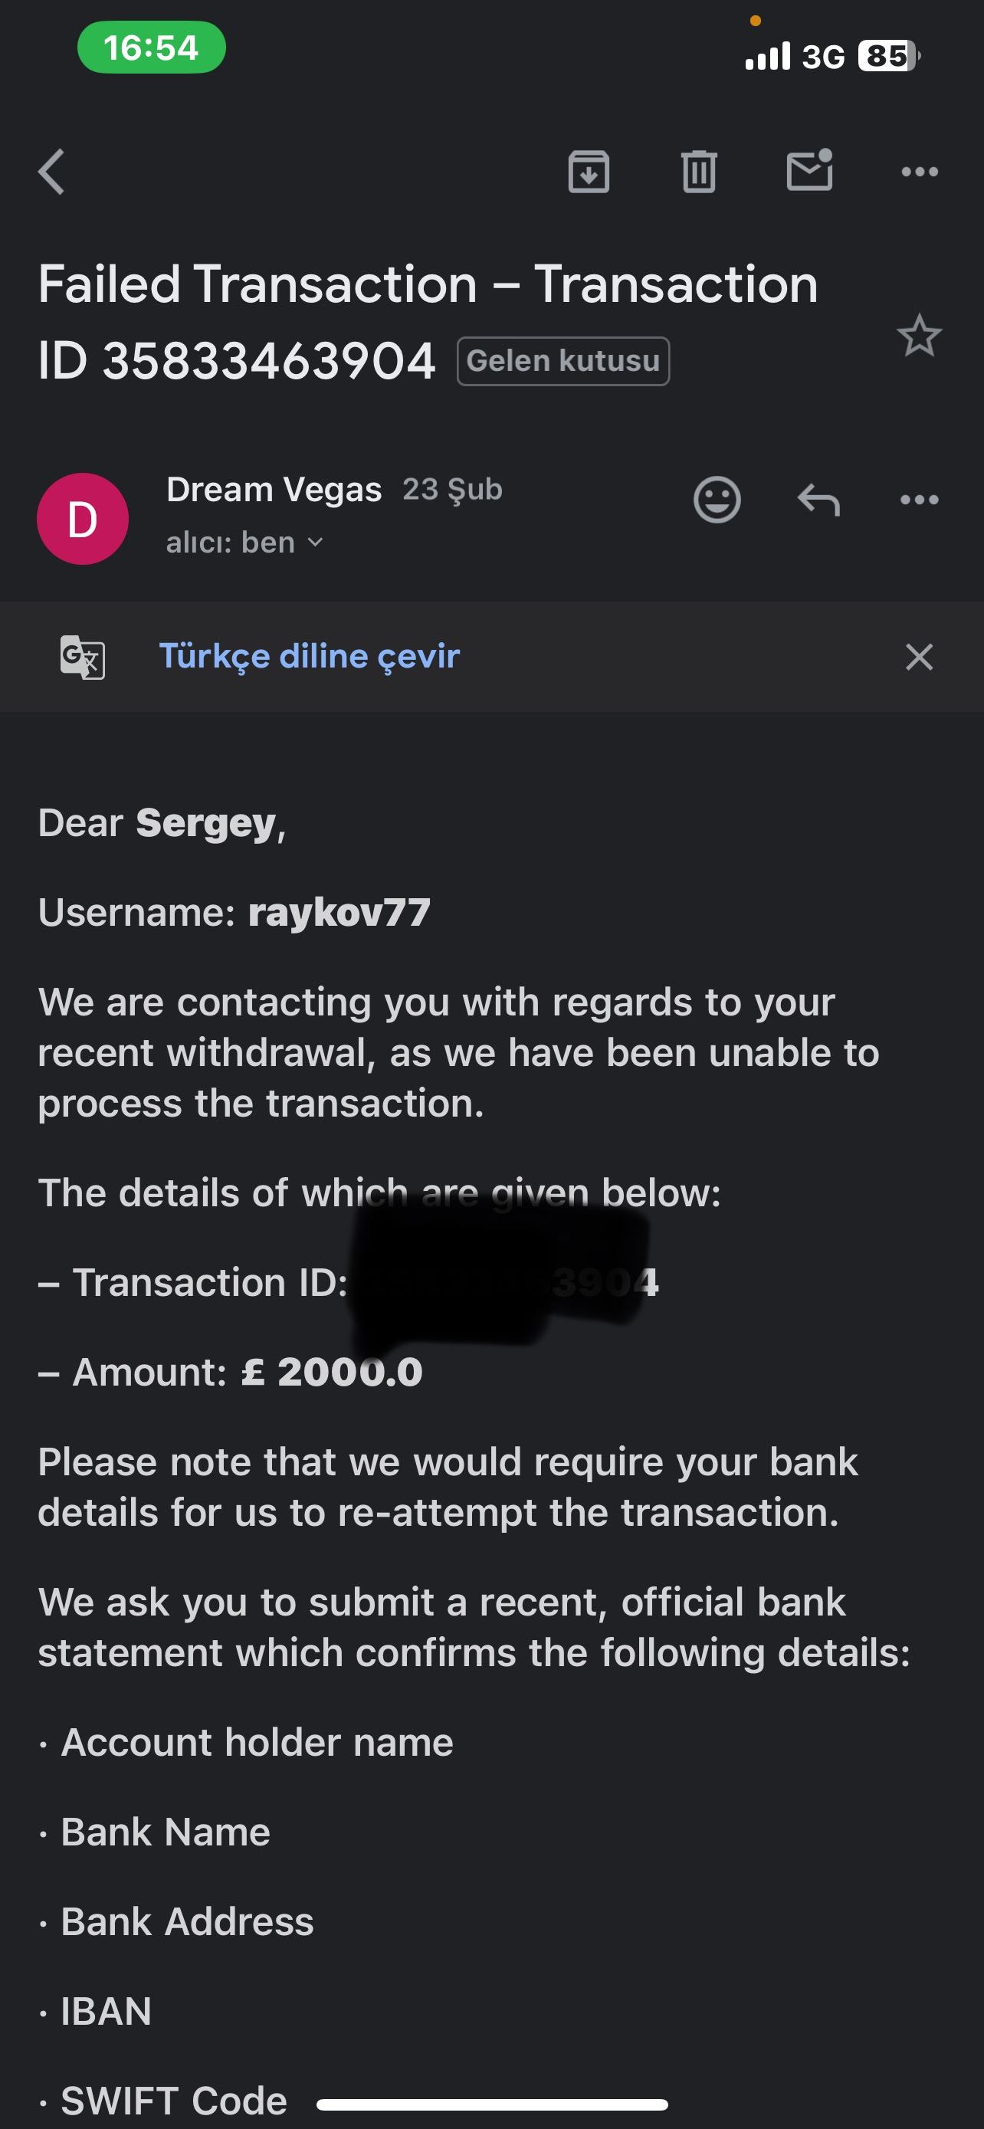Dismiss the translation banner

[x=919, y=657]
